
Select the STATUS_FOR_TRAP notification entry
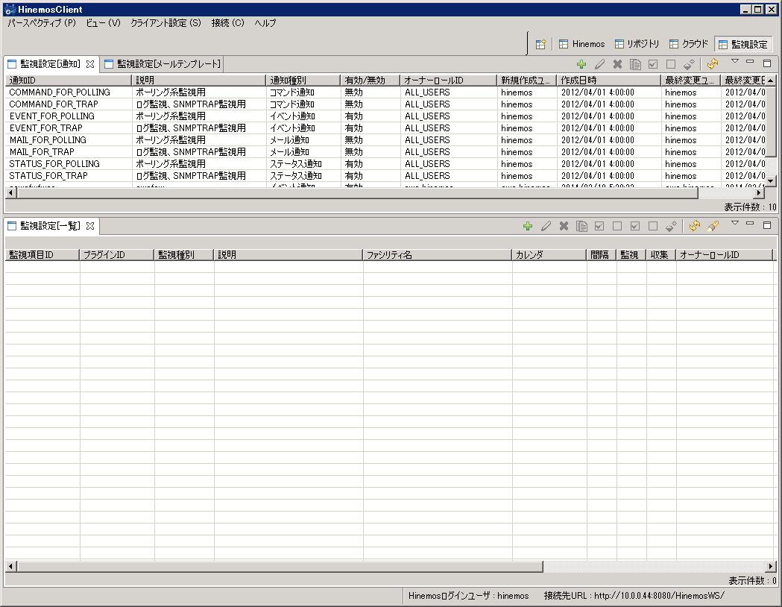coord(385,176)
